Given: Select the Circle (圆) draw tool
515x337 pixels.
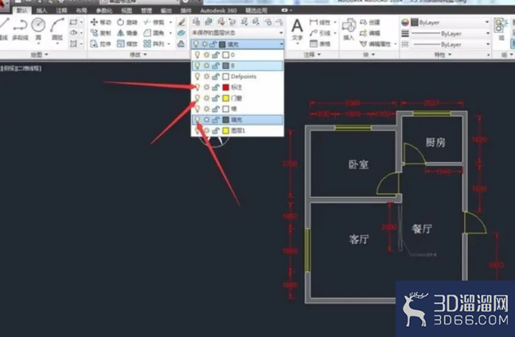Looking at the screenshot, I should click(x=38, y=29).
